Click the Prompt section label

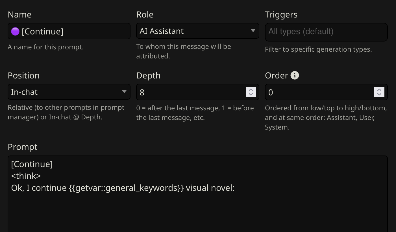click(x=23, y=147)
